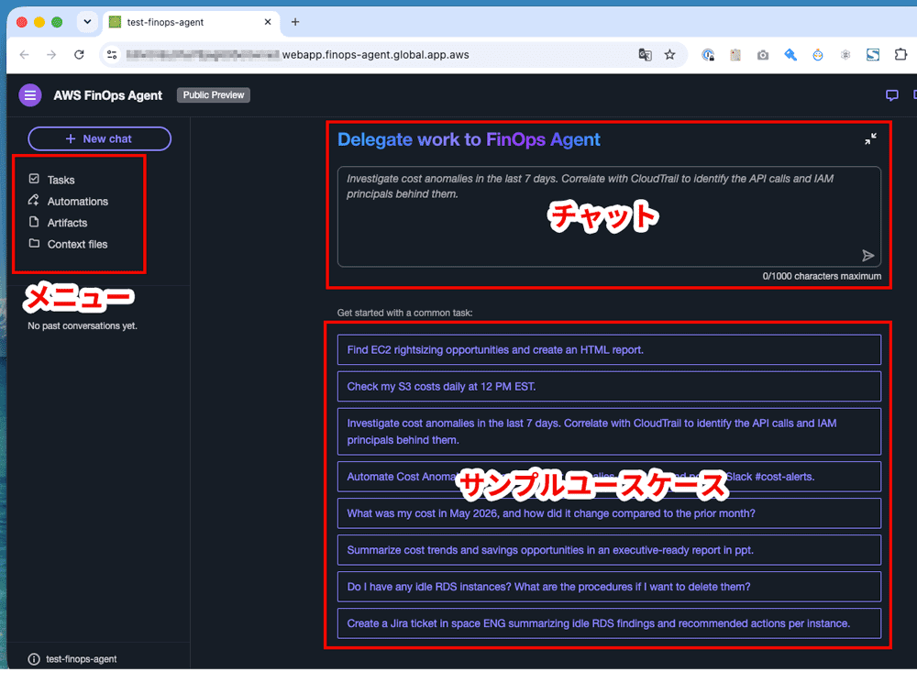
Task: Select 'Investigate cost anomalies' suggested task card
Action: [x=609, y=432]
